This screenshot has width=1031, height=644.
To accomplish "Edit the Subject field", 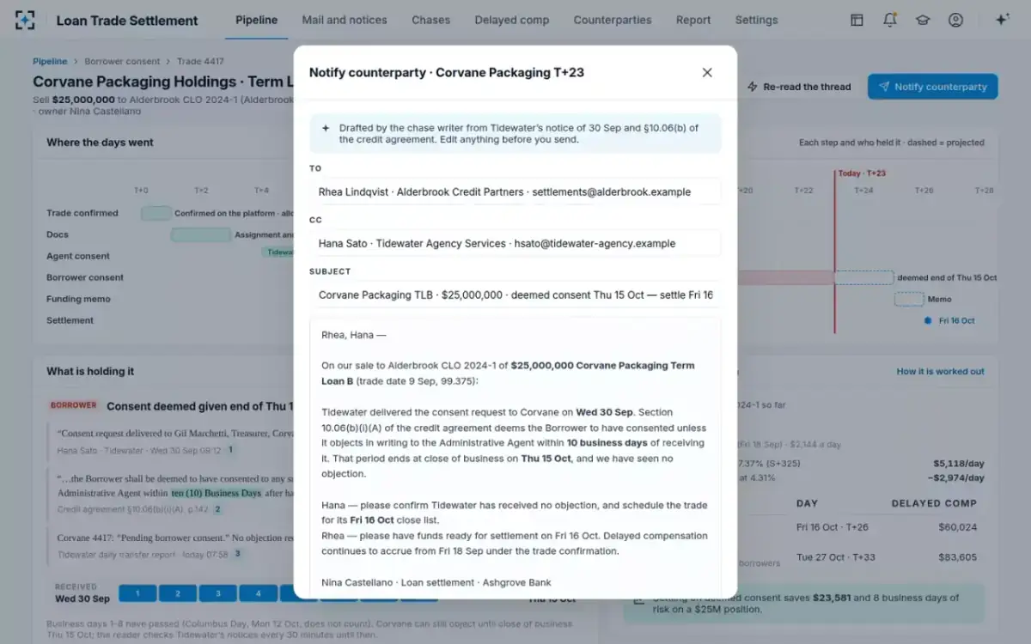I will click(515, 295).
